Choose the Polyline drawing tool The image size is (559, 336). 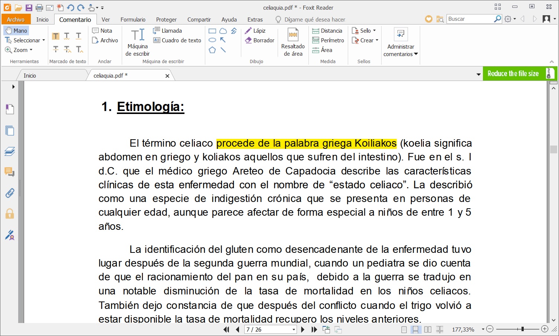tap(234, 31)
